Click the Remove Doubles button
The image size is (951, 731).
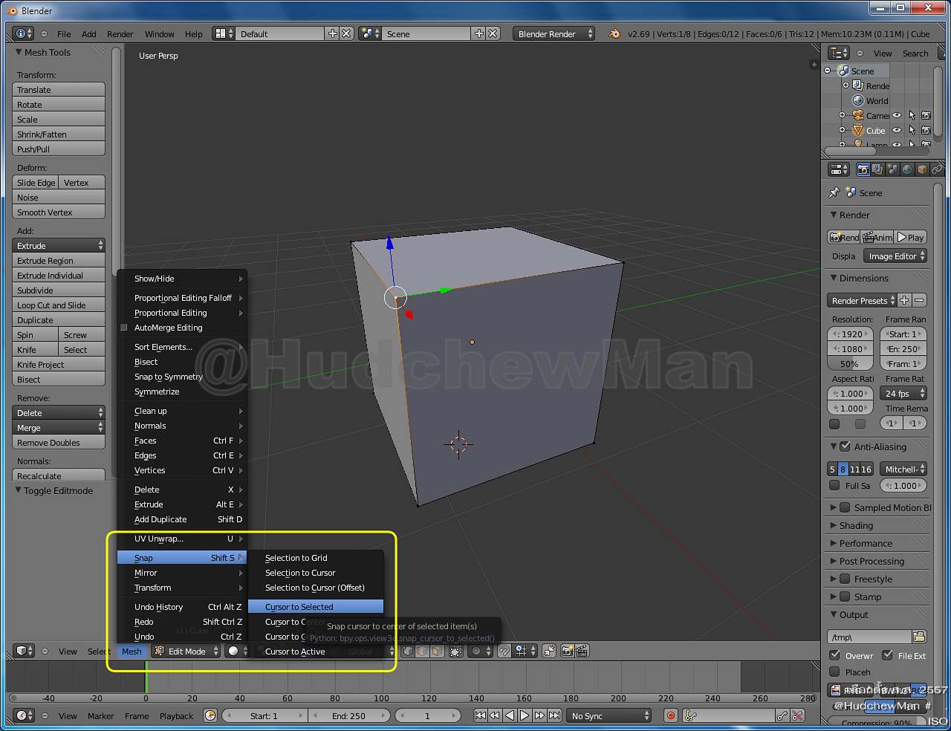[x=59, y=442]
